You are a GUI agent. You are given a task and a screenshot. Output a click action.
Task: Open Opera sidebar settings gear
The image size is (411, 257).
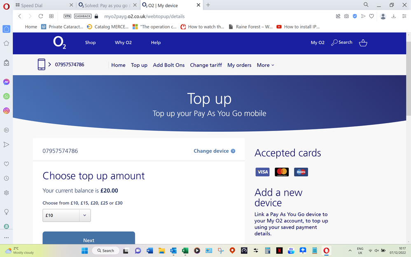[x=6, y=193]
